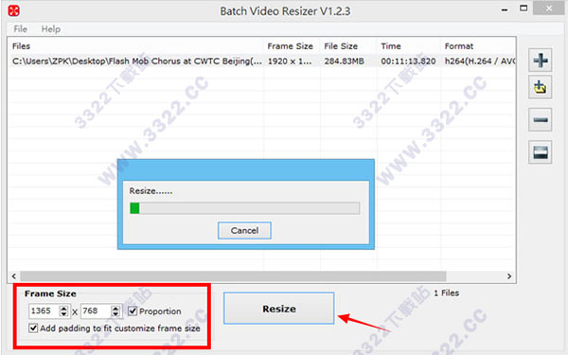Click the h264 format cell
The height and width of the screenshot is (355, 568).
(480, 61)
